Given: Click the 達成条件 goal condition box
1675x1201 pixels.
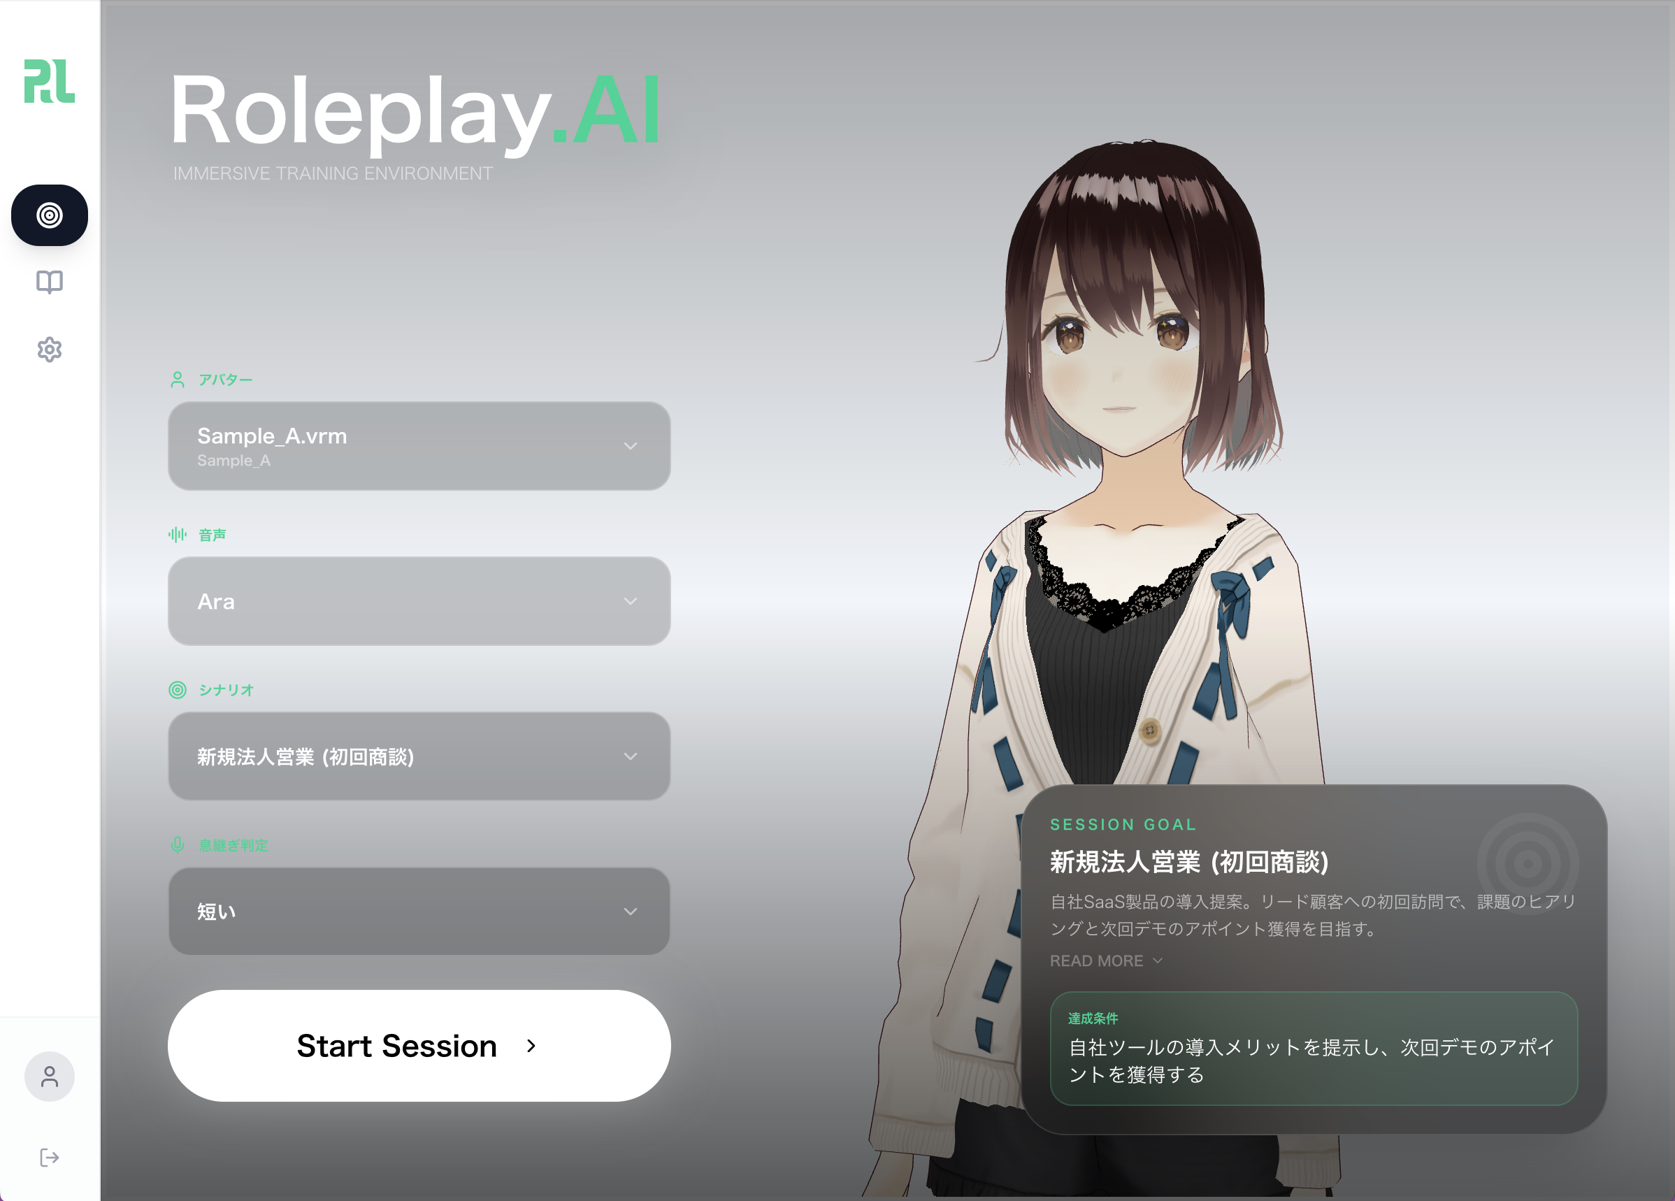Looking at the screenshot, I should pyautogui.click(x=1313, y=1049).
